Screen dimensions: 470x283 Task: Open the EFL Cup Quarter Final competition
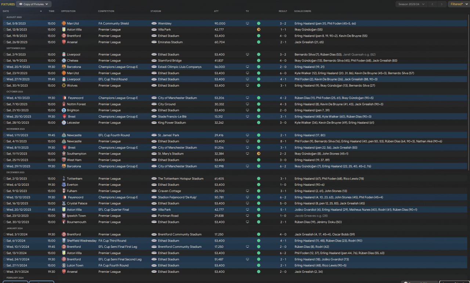(x=113, y=210)
